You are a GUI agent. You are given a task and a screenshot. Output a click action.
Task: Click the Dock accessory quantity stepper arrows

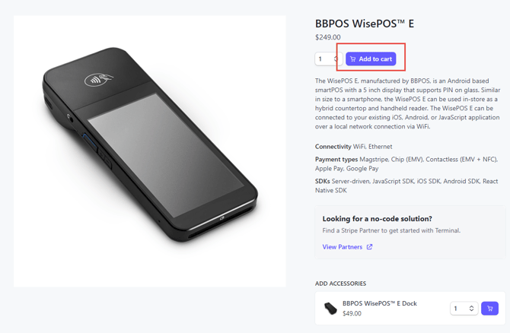pyautogui.click(x=472, y=308)
